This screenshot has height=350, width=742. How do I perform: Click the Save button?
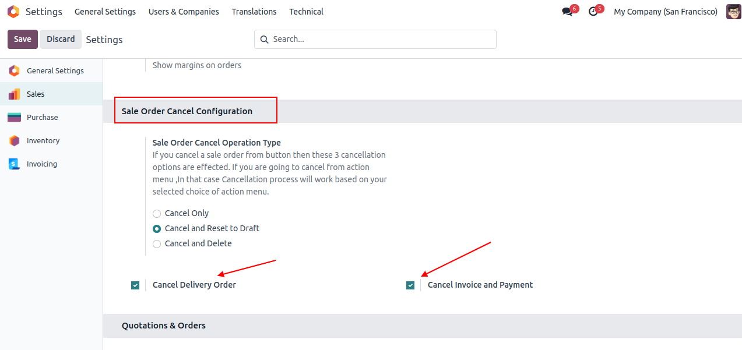(23, 39)
